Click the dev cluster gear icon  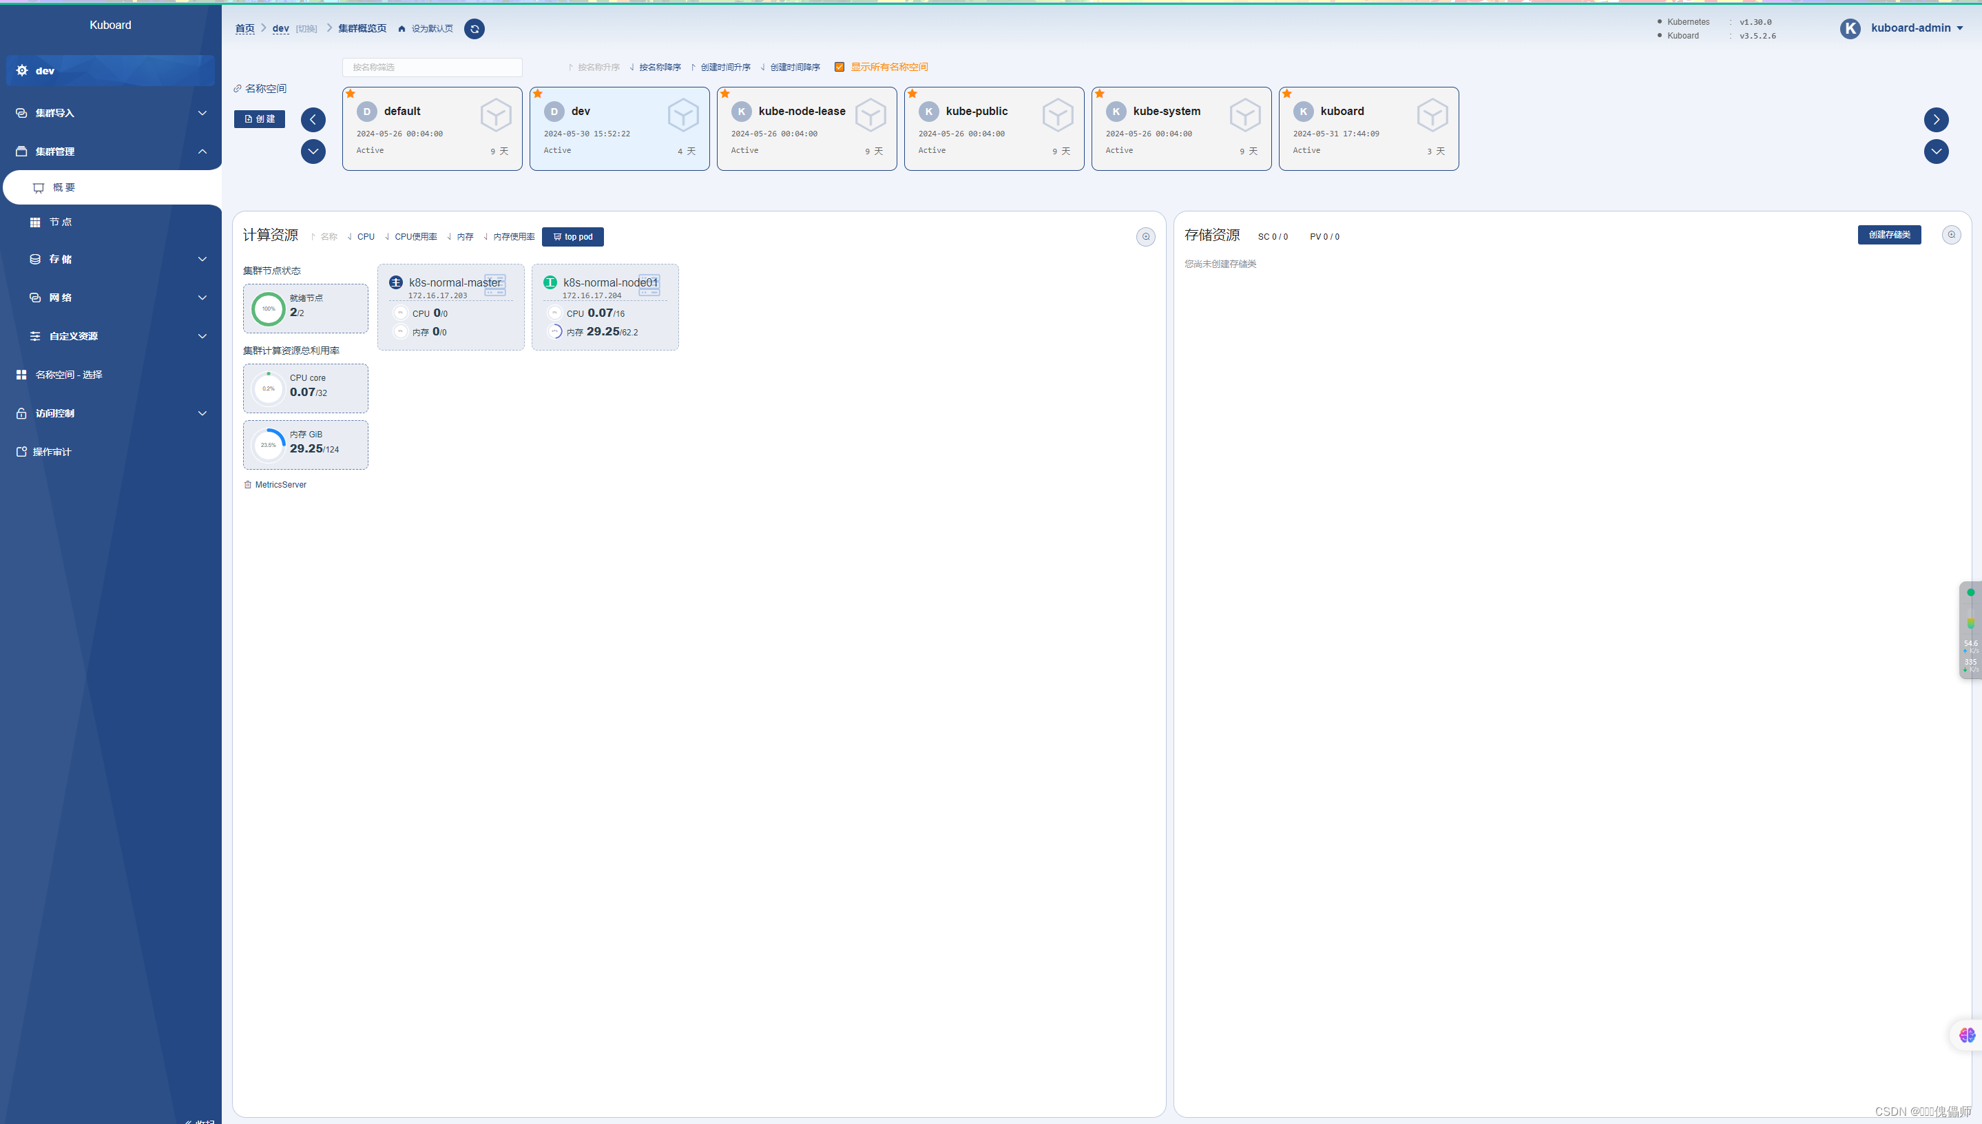click(x=23, y=70)
